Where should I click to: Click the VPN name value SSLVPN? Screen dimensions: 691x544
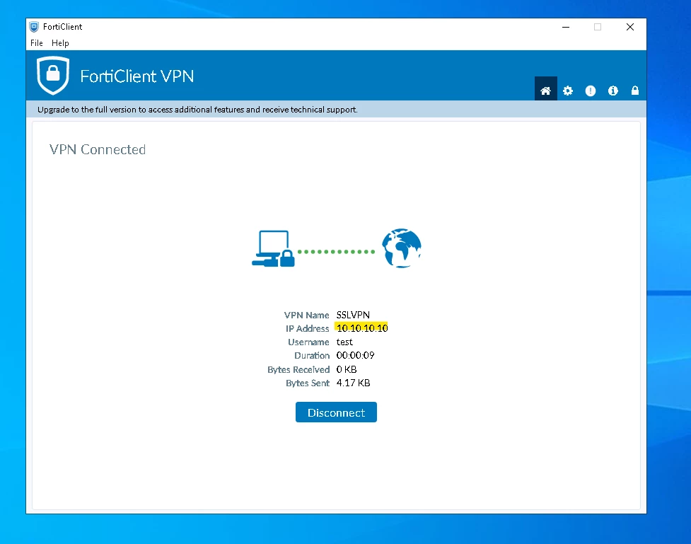coord(353,315)
